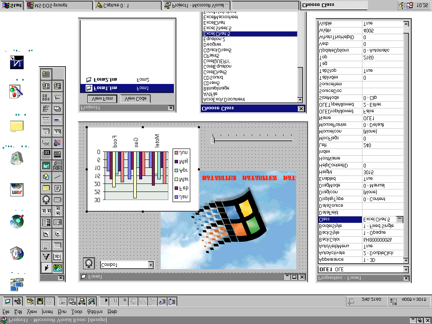The height and width of the screenshot is (324, 432).
Task: Click the Open Project toolbar button
Action: [x=30, y=301]
